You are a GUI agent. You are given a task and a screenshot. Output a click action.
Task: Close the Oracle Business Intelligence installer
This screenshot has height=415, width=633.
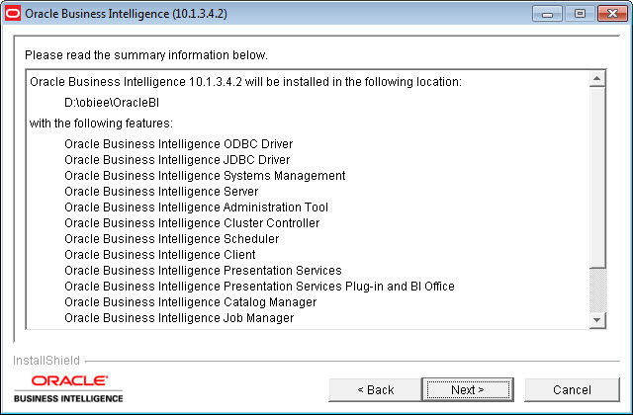coord(612,14)
